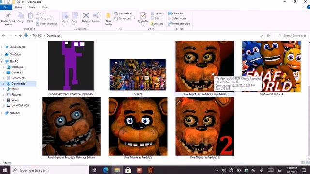
Task: Open the Move to dropdown
Action: (x=65, y=19)
